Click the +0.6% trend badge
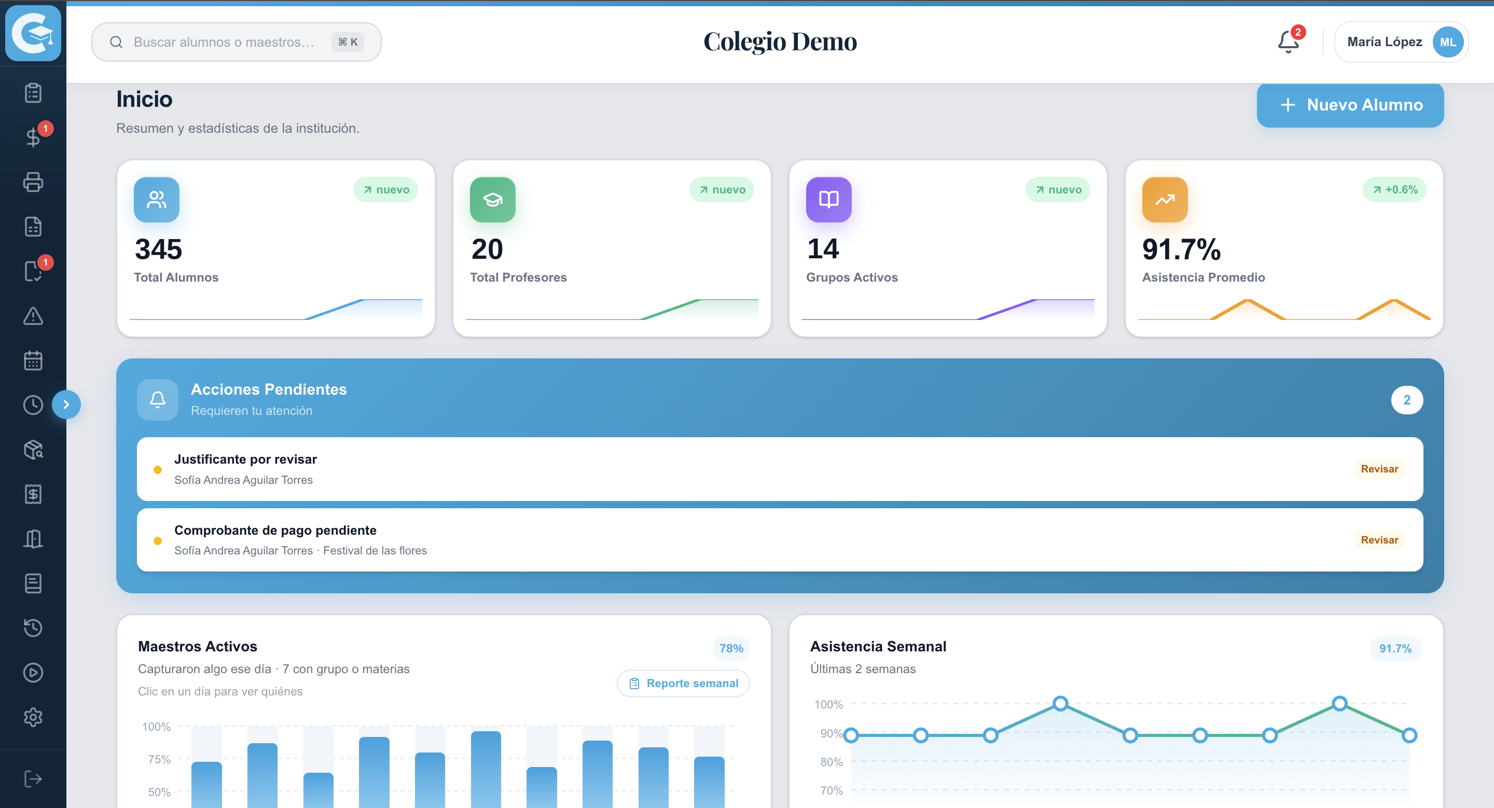 point(1394,189)
